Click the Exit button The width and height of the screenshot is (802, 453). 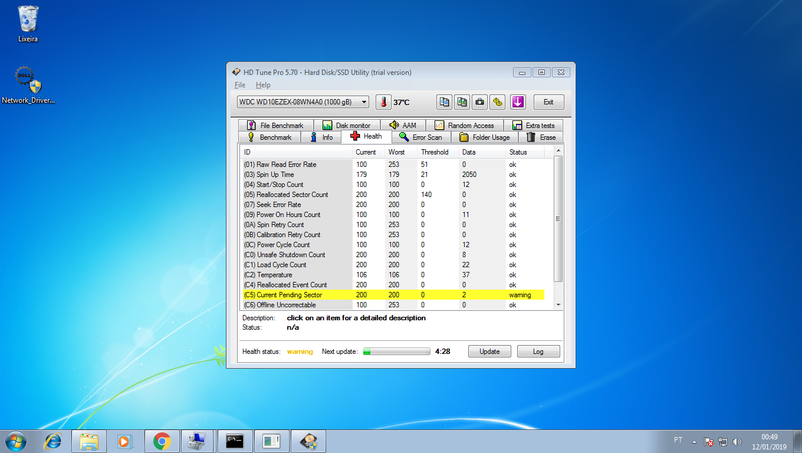(548, 102)
